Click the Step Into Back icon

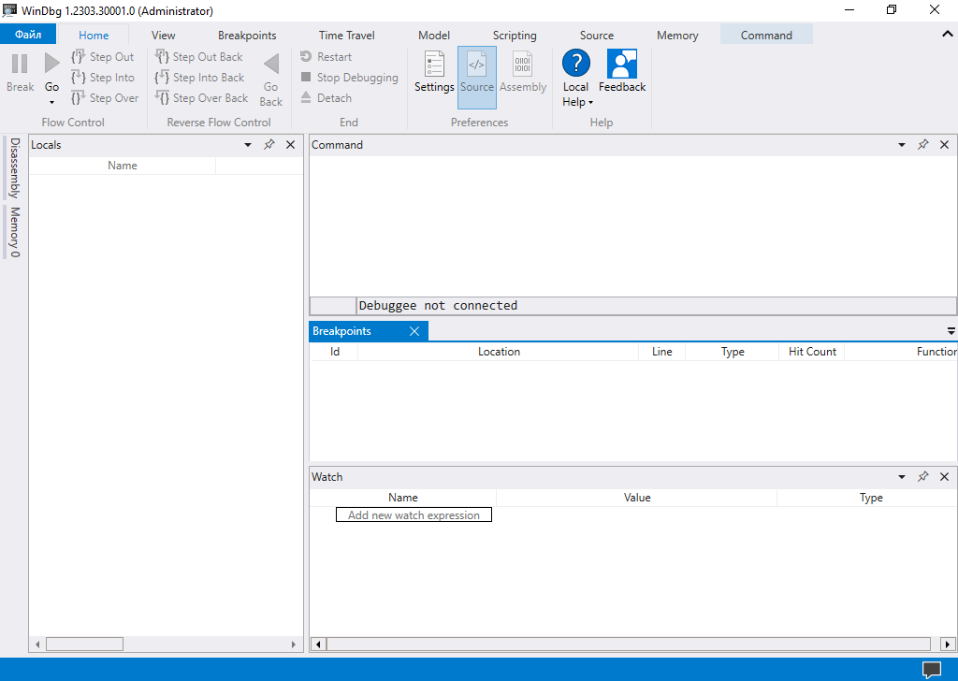coord(162,78)
